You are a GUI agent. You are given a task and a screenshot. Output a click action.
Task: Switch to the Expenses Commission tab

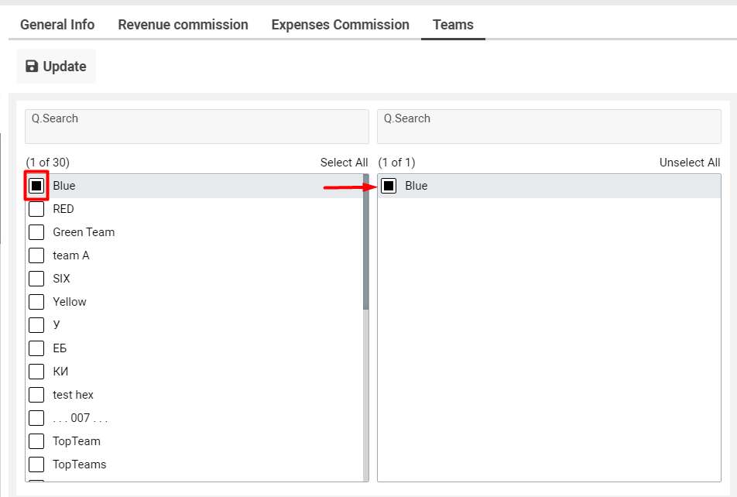click(x=340, y=24)
